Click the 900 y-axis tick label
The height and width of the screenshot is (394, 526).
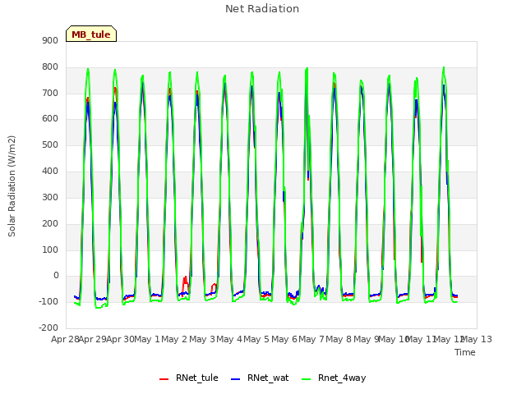click(50, 41)
